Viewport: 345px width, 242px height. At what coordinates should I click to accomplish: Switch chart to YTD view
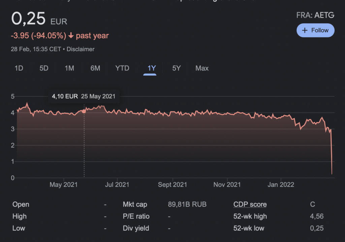tap(122, 68)
